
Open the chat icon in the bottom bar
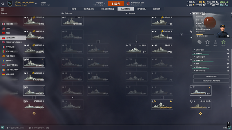(2, 128)
